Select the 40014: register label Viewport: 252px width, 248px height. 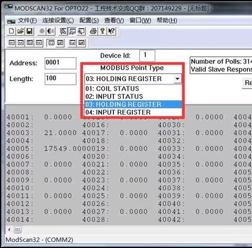(x=20, y=220)
